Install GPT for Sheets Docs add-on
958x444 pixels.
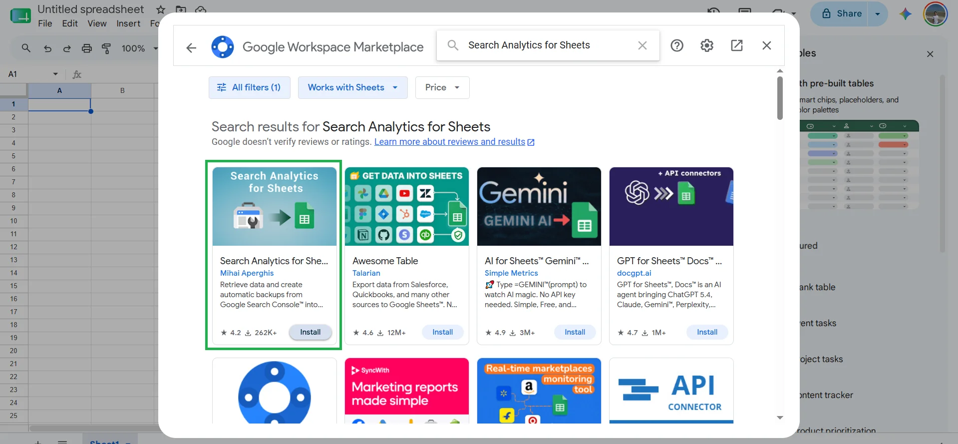click(707, 332)
